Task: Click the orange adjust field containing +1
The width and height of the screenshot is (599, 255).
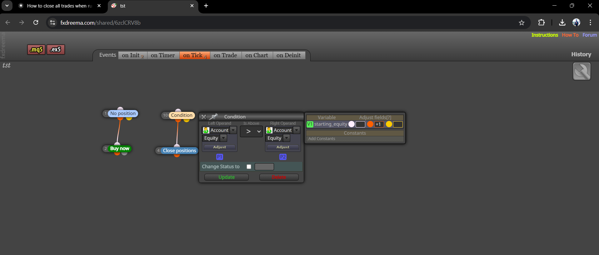Action: 379,124
